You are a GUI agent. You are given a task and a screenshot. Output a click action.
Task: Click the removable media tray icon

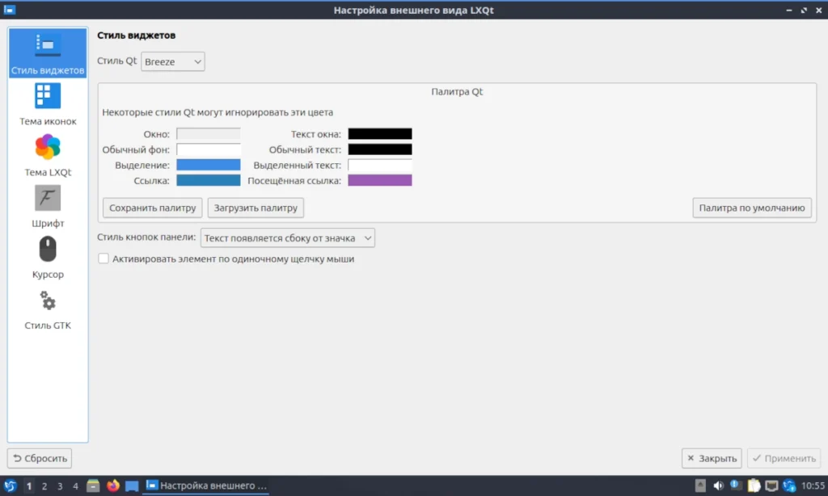(x=700, y=485)
